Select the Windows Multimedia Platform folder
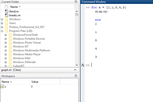Image resolution: width=153 pixels, height=102 pixels. coord(32,50)
